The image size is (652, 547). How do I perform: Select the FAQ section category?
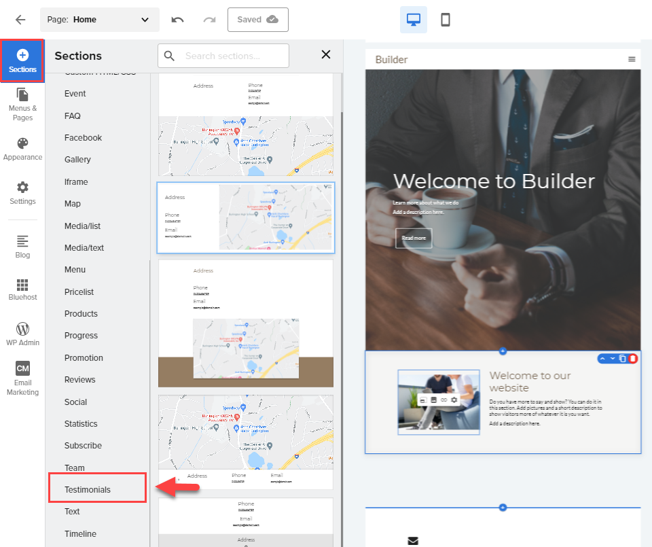point(73,116)
